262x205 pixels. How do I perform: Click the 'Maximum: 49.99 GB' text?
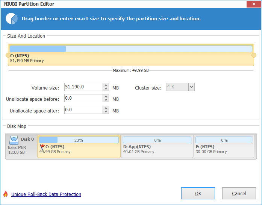[131, 70]
